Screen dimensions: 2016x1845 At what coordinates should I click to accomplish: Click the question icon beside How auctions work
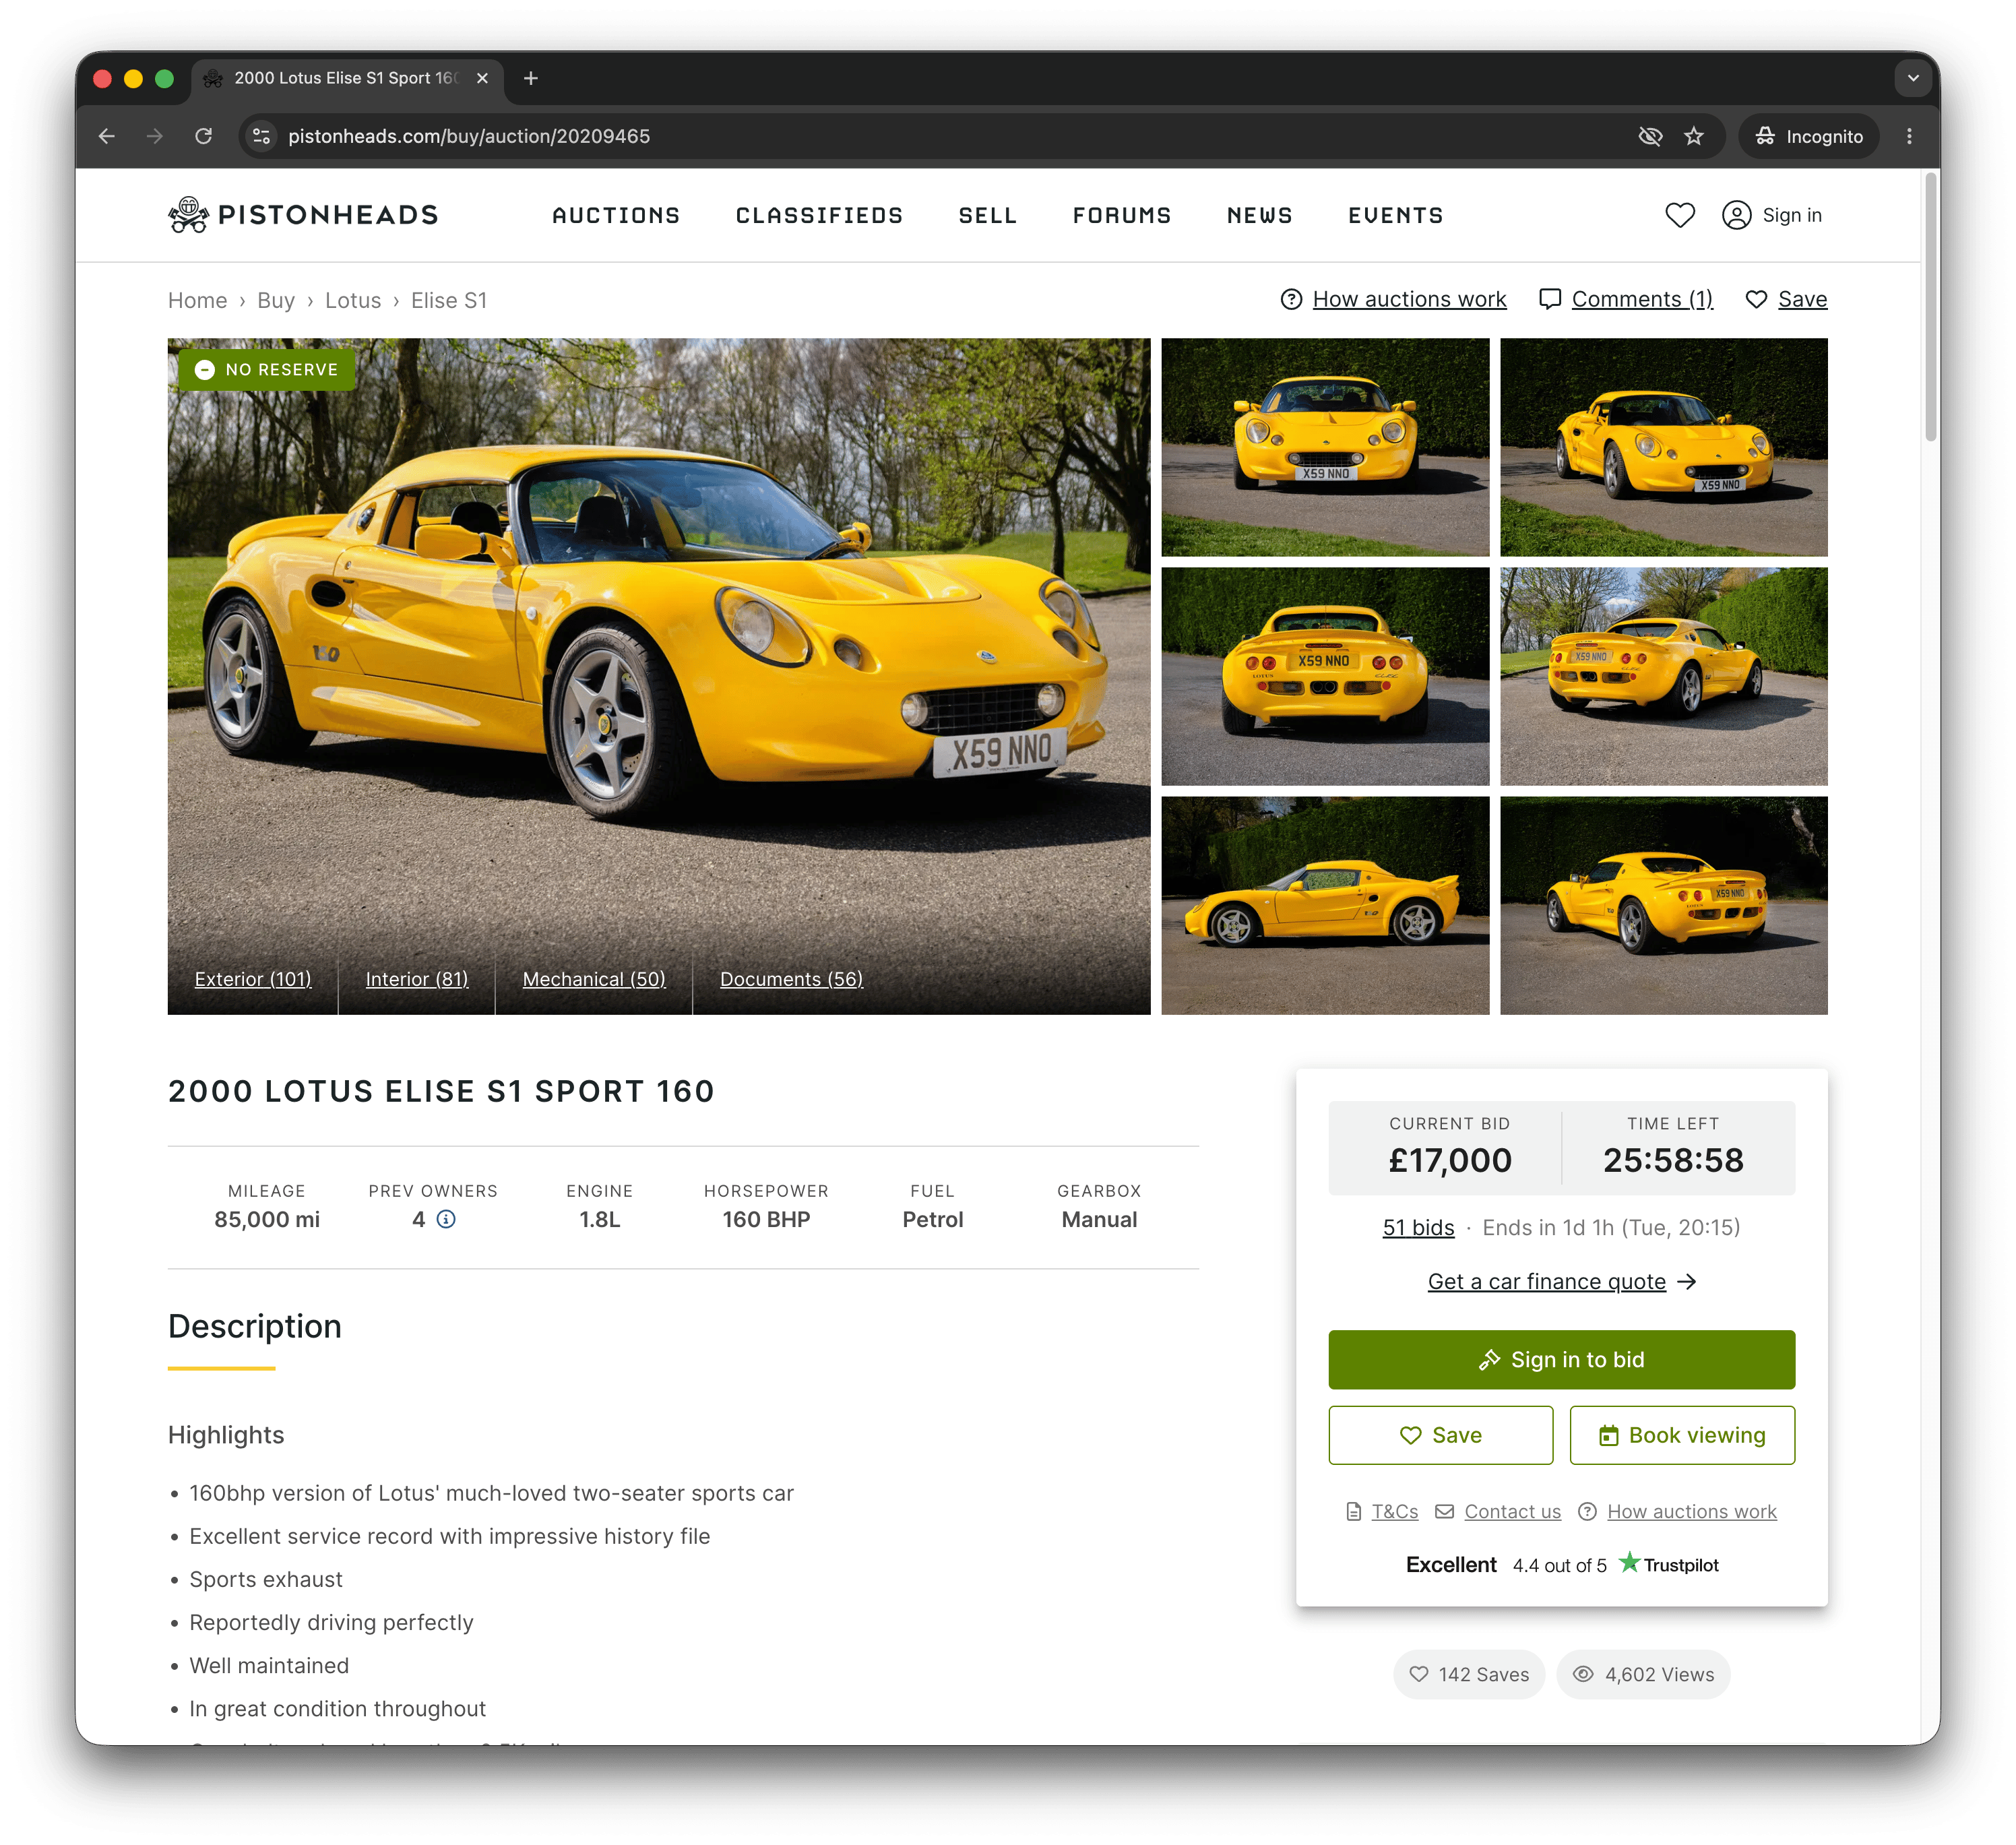pos(1291,299)
